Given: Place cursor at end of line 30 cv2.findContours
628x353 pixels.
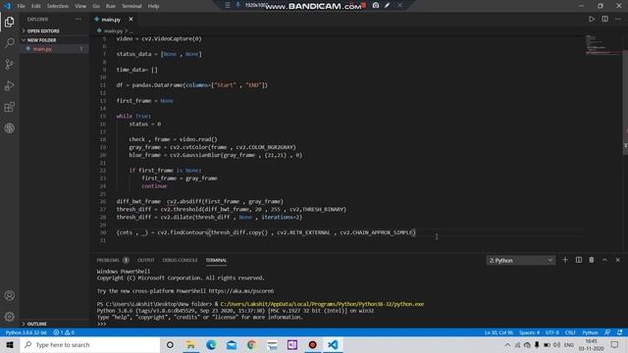Looking at the screenshot, I should click(x=416, y=232).
